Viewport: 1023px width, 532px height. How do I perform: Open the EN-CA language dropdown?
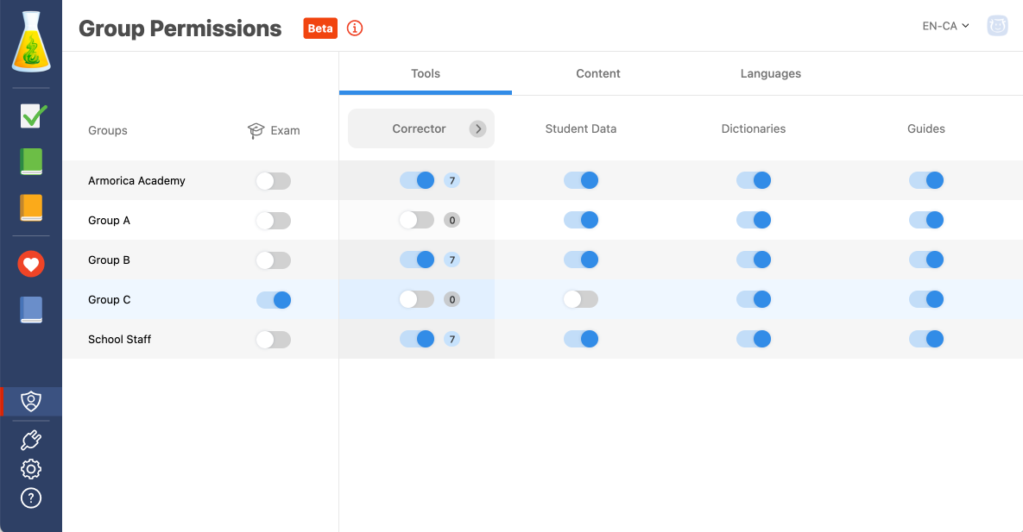[945, 26]
